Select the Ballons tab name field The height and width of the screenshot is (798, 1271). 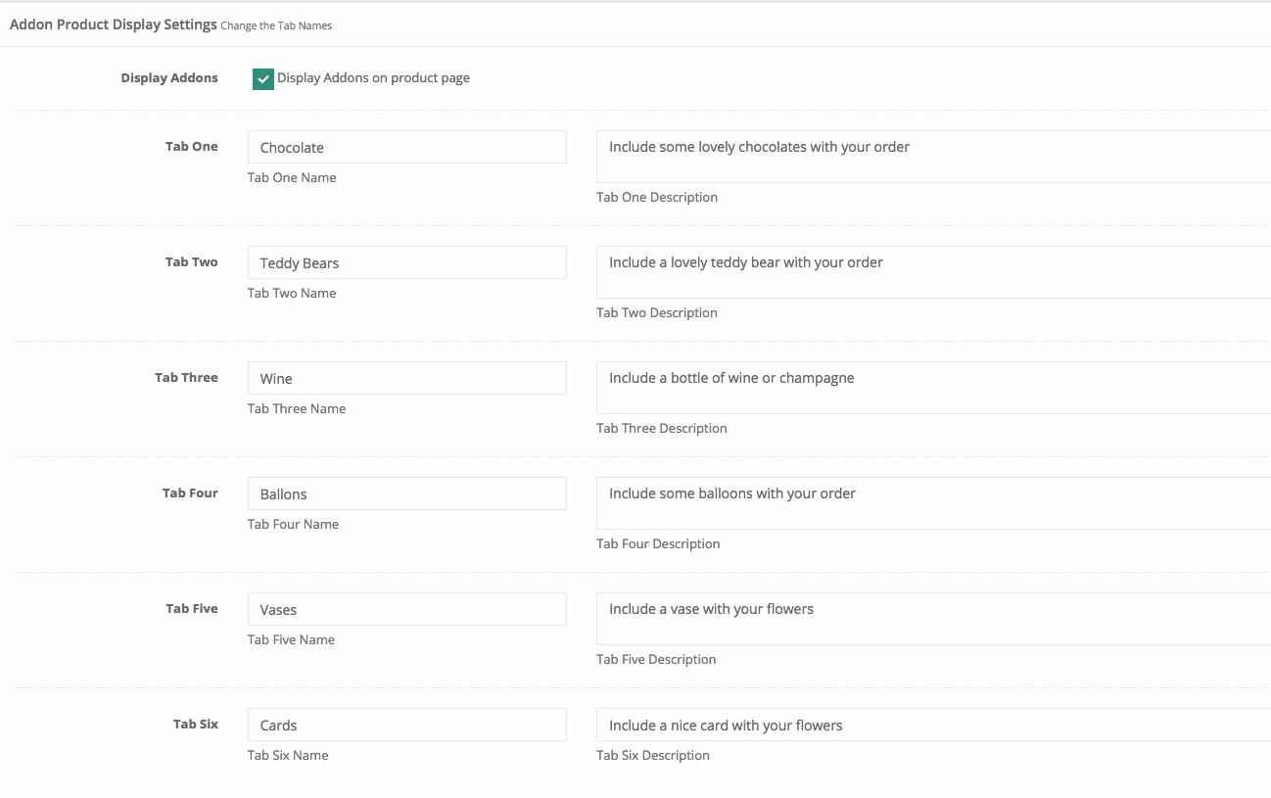(x=406, y=493)
